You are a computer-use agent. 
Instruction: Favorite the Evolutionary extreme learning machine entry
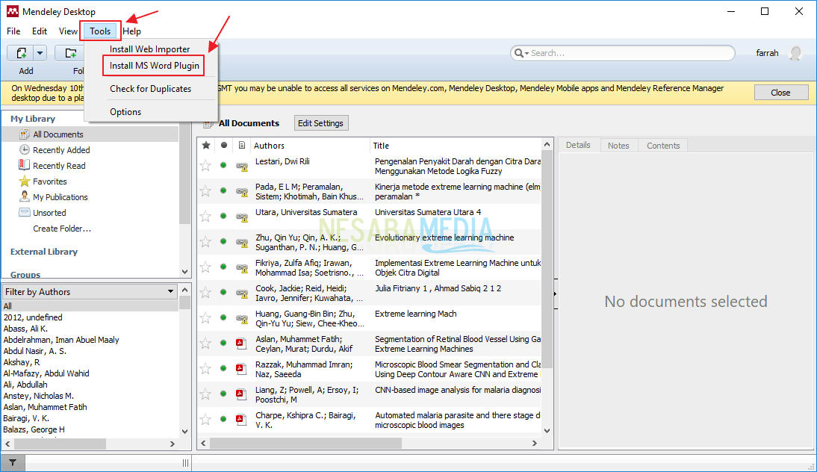(x=206, y=242)
